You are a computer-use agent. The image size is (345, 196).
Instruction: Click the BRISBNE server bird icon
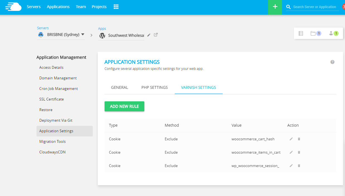[41, 35]
